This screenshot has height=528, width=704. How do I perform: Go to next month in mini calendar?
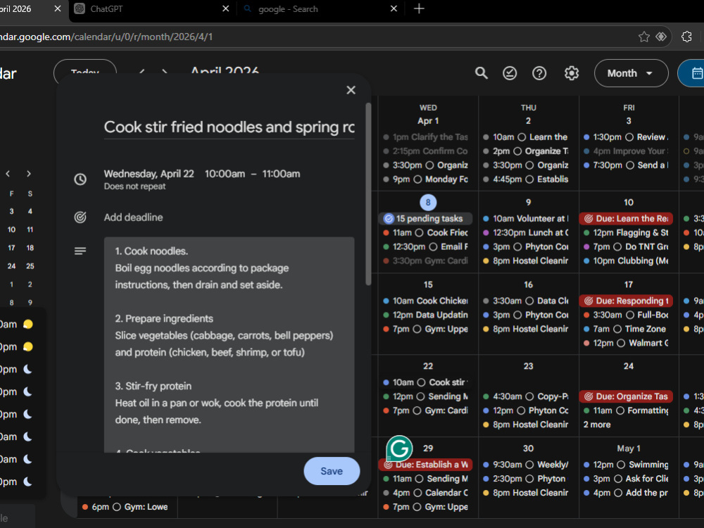(29, 174)
